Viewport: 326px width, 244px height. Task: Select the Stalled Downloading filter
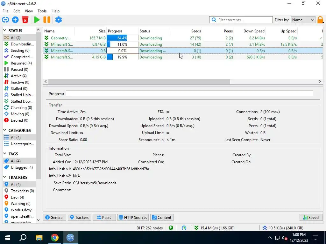click(19, 101)
